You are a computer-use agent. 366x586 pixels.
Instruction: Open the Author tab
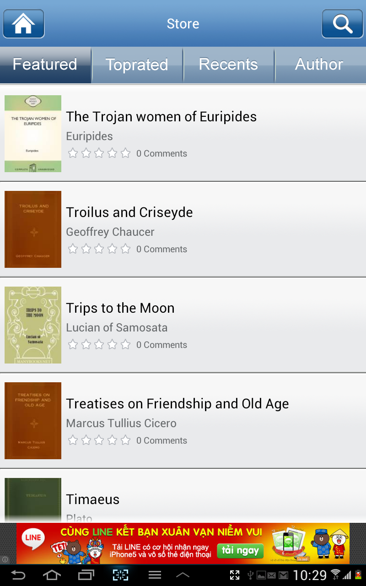pos(319,65)
